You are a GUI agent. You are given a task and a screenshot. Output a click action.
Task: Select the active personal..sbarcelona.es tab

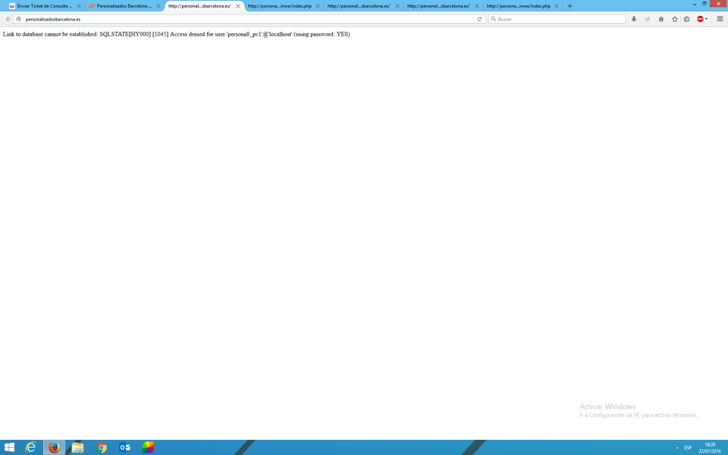coord(203,6)
